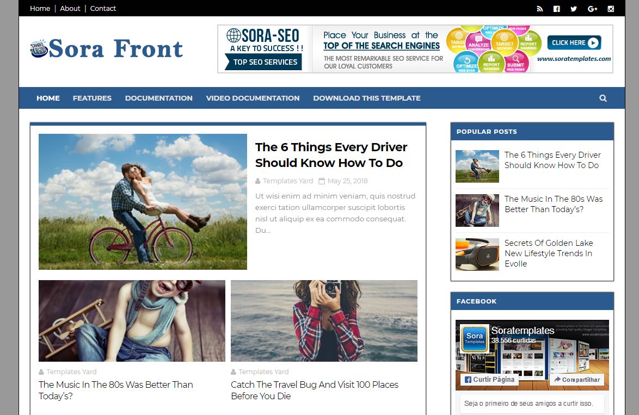The image size is (639, 415).
Task: Open Download This Template menu item
Action: 367,98
